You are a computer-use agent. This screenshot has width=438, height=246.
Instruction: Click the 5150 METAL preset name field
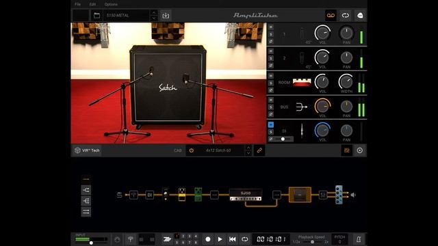pos(126,15)
